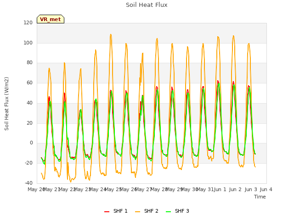Click the green SHF 3 legend marker
The width and height of the screenshot is (294, 220).
click(x=169, y=211)
